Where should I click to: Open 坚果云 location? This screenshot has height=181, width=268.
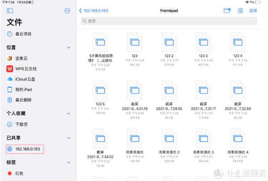[17, 58]
